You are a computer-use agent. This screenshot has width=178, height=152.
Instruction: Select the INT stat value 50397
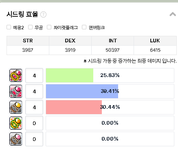112,50
